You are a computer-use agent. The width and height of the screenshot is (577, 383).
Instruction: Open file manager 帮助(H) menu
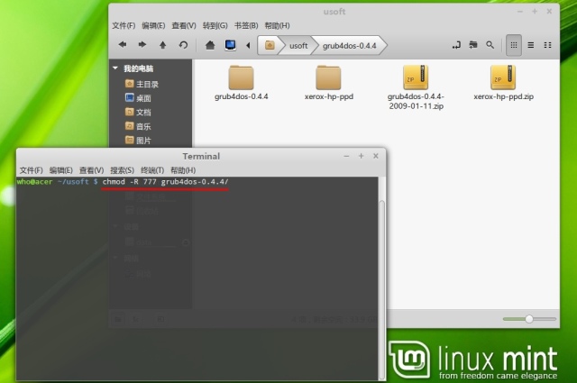coord(277,26)
